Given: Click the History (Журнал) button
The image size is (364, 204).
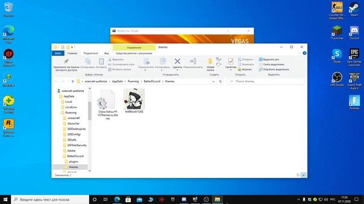Looking at the screenshot, I should point(245,69).
